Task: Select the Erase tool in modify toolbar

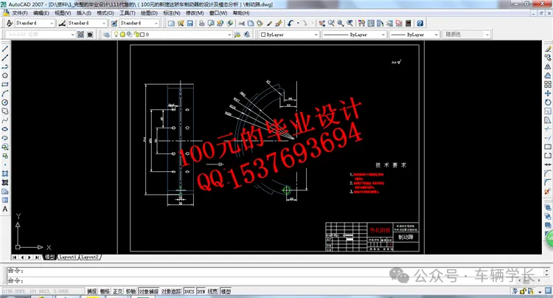Action: point(547,49)
